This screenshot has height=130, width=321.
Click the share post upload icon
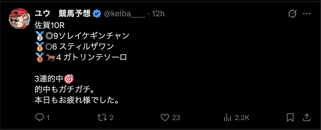click(x=307, y=117)
